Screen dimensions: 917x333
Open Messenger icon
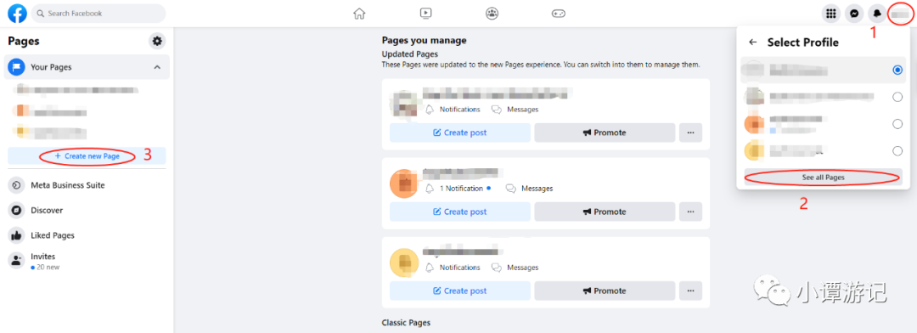coord(854,13)
